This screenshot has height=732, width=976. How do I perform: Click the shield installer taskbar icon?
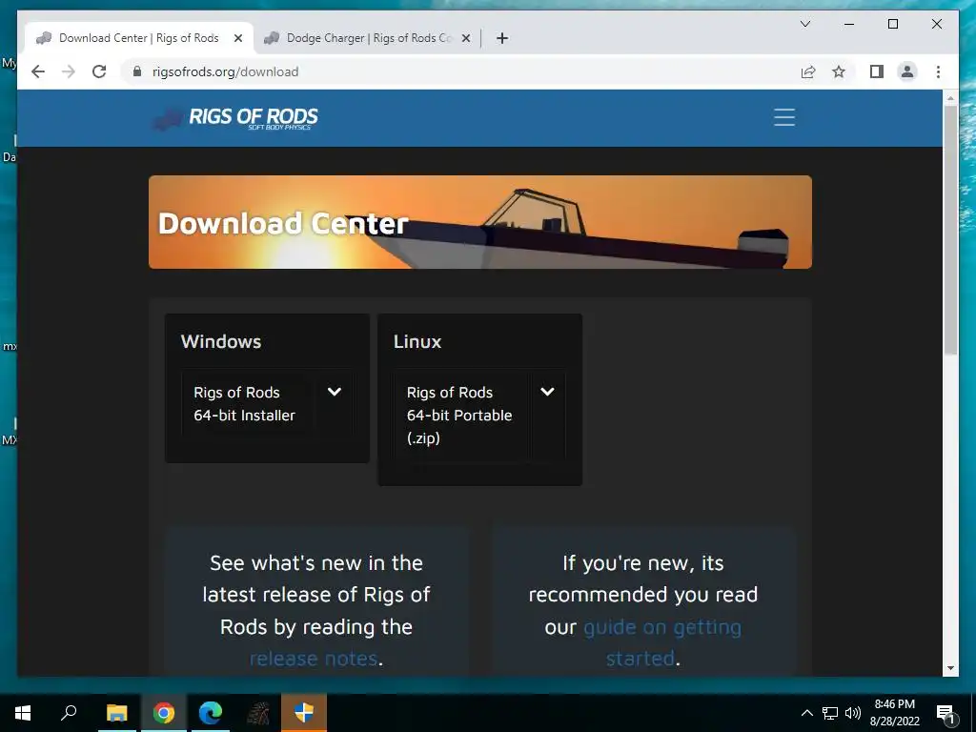tap(304, 713)
